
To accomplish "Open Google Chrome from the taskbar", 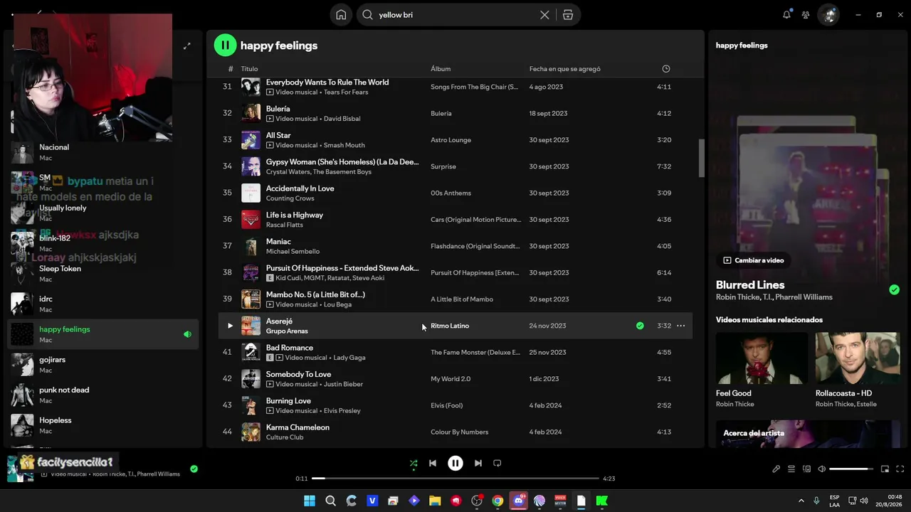I will [497, 501].
